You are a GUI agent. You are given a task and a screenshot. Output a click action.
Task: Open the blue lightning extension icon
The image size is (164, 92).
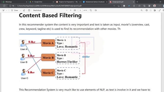[x=129, y=6]
